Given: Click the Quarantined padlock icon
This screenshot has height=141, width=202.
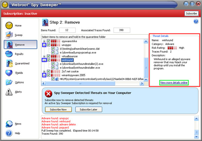Looking at the screenshot, I should click(9, 63).
